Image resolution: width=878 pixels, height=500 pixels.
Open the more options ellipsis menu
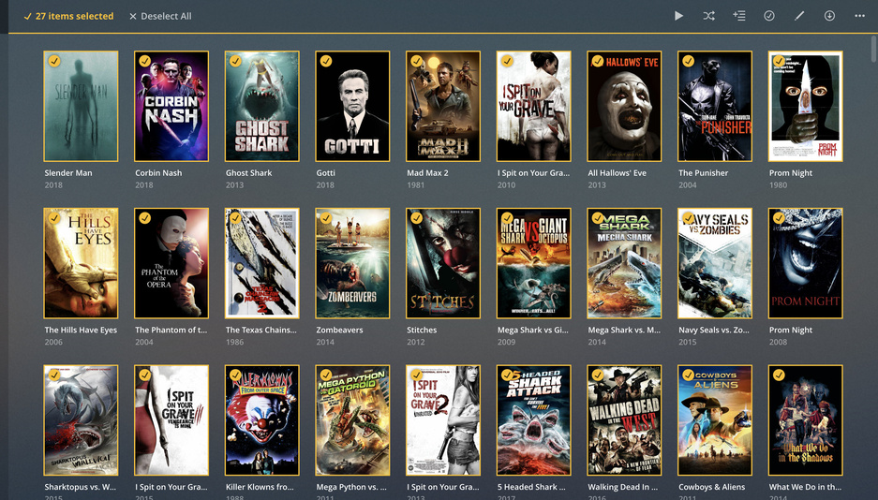coord(859,16)
